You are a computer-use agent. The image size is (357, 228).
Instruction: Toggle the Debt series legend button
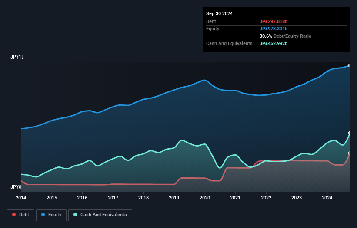coord(20,215)
